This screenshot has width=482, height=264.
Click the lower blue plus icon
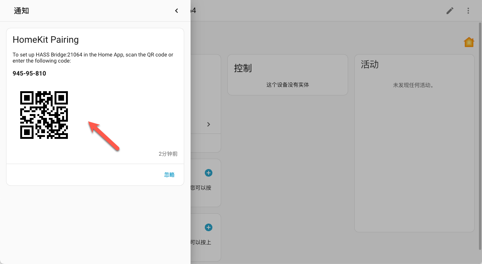click(209, 227)
